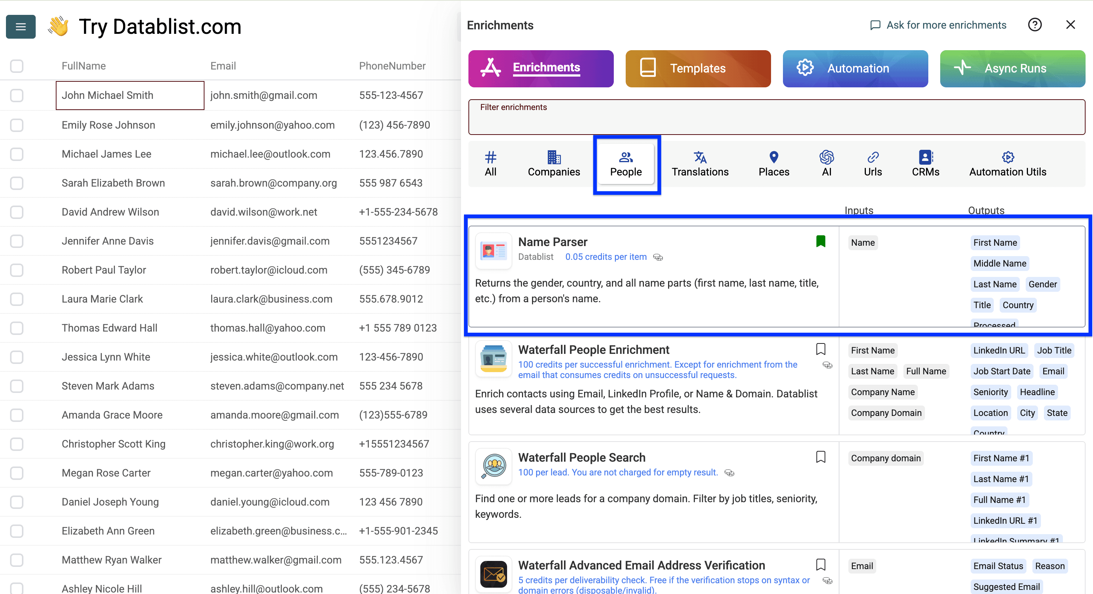Screen dimensions: 1093x594
Task: Open the Waterfall Advanced Email Address Verification
Action: pos(641,565)
